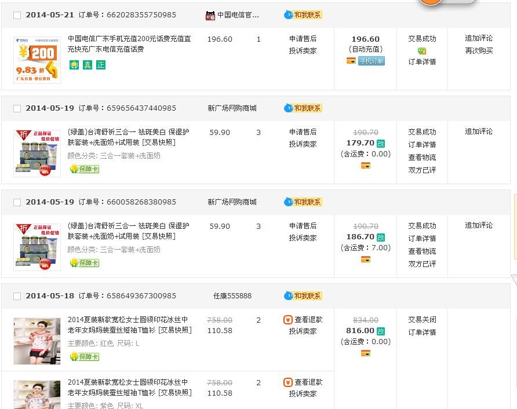Click the Tmall cat icon beside 中国电信官

click(210, 16)
